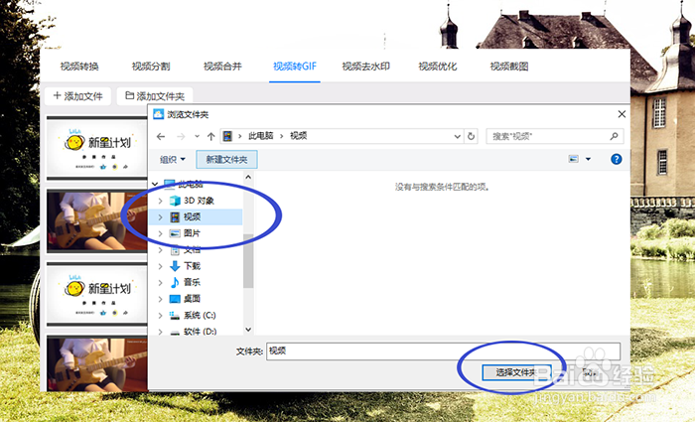Screen dimensions: 695x422
Task: Change the view layout icon
Action: (x=574, y=159)
